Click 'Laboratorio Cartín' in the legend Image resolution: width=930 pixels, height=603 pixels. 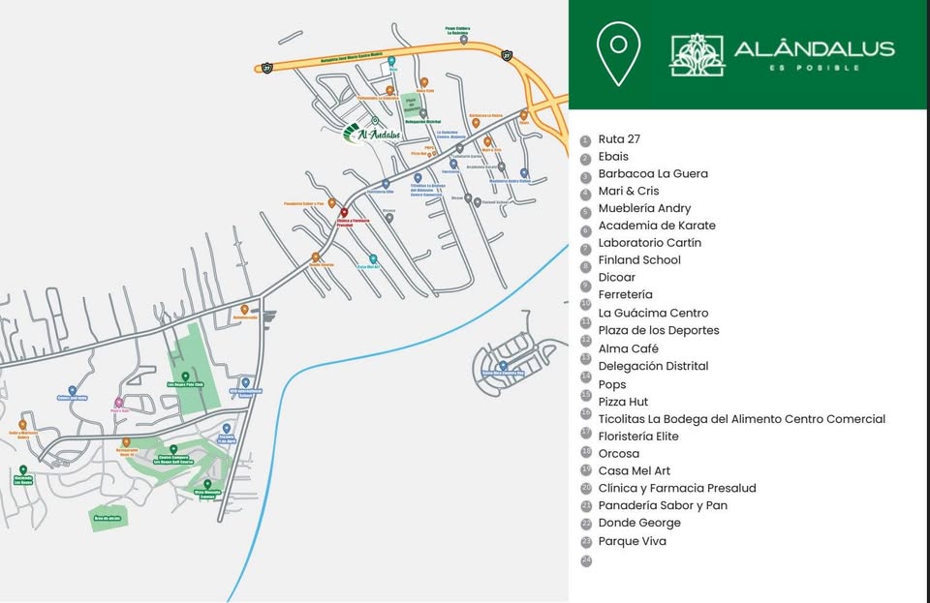point(649,242)
